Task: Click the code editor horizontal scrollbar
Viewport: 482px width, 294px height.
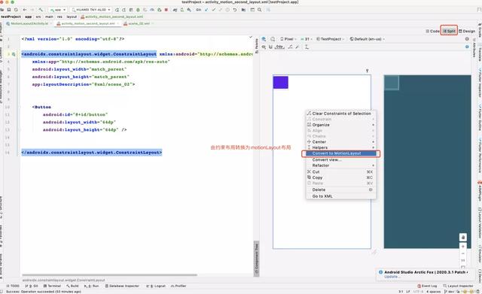Action: coord(109,275)
